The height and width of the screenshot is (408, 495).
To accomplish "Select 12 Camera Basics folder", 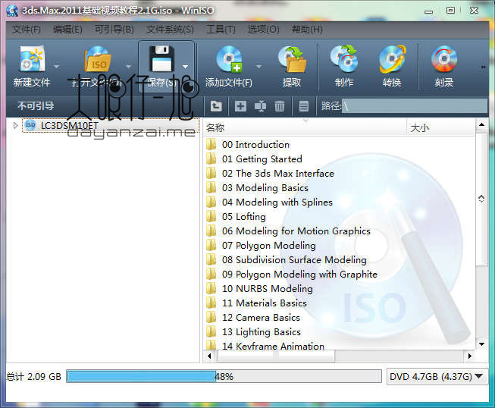I will click(261, 317).
